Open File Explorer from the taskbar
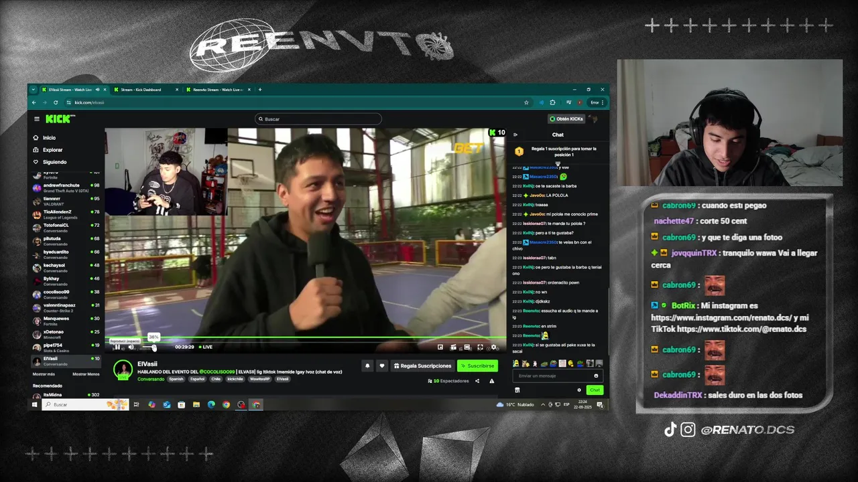This screenshot has width=858, height=482. tap(196, 404)
